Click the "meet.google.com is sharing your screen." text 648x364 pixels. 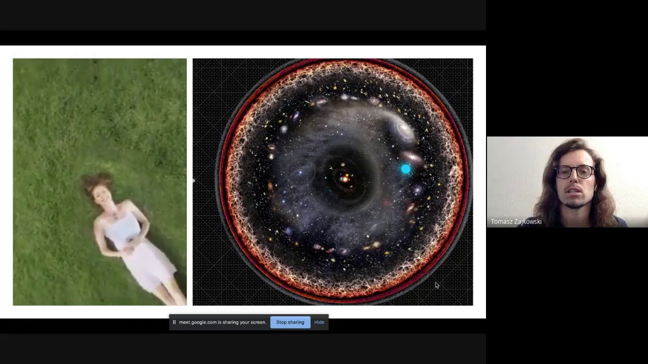coord(222,322)
